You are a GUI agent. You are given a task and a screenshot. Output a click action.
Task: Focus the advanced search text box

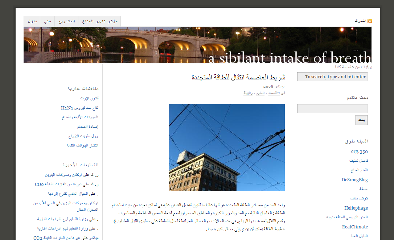pos(332,108)
